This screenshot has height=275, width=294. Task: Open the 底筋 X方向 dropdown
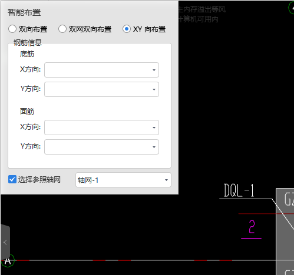(101, 70)
